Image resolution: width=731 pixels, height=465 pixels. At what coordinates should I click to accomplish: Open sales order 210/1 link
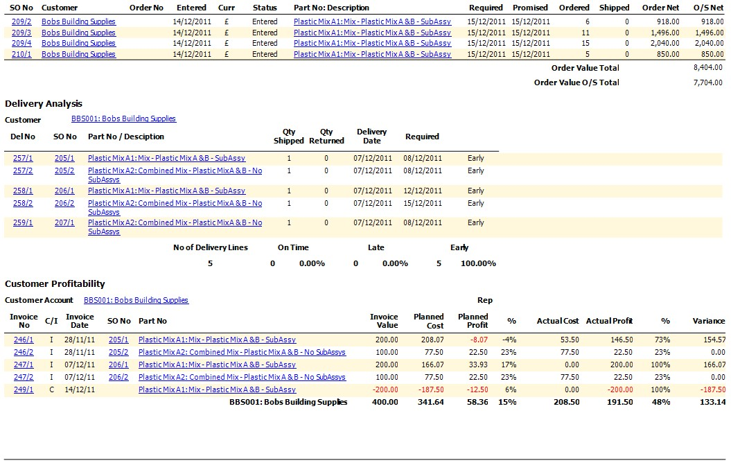pos(21,54)
